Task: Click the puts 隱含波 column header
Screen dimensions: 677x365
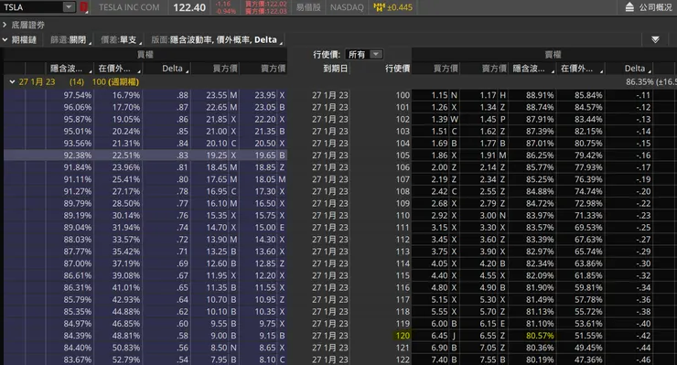Action: click(532, 69)
